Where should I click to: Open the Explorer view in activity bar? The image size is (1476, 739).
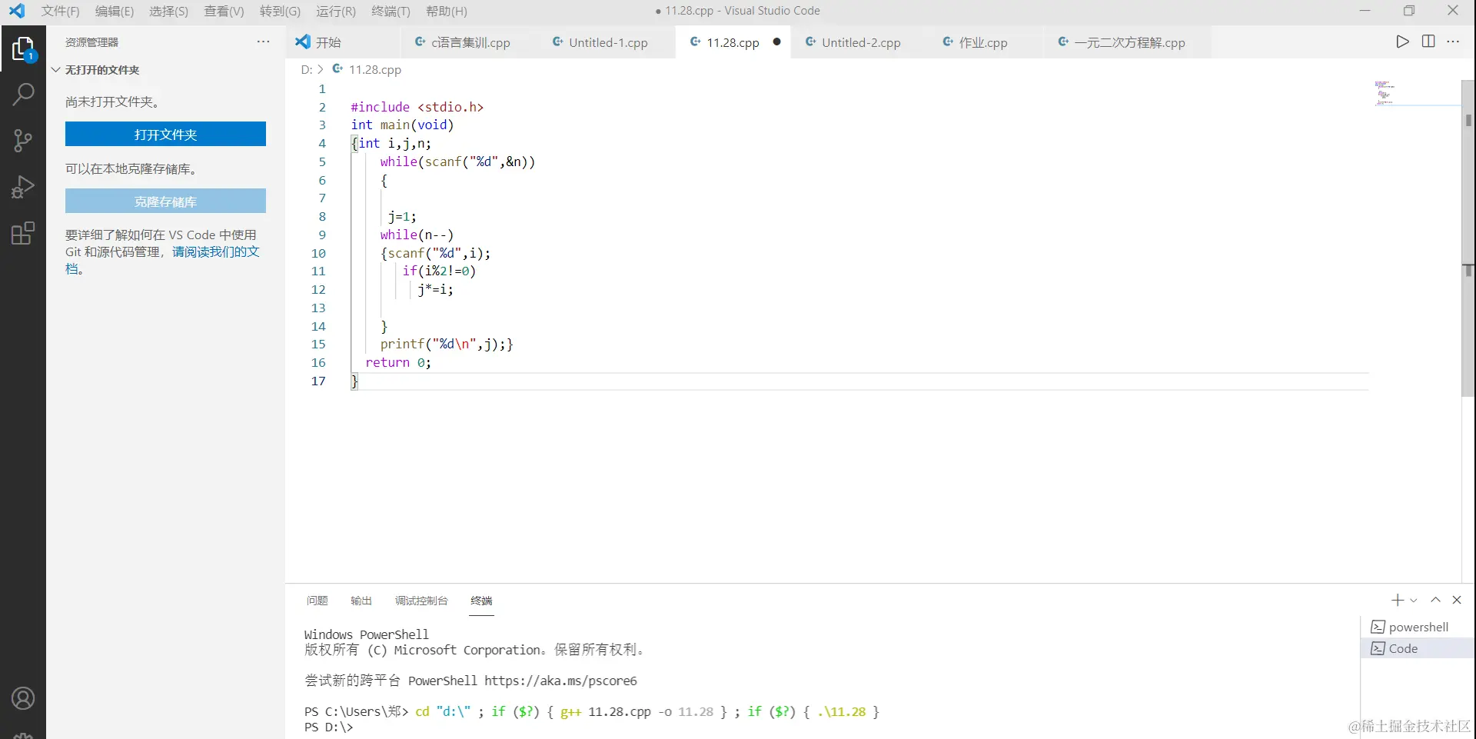(x=23, y=49)
